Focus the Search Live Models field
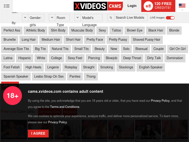 [130, 18]
